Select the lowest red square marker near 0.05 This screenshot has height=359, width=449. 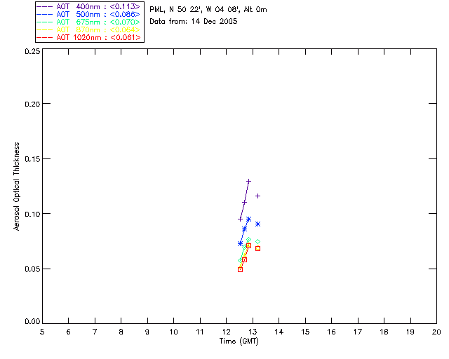(240, 270)
